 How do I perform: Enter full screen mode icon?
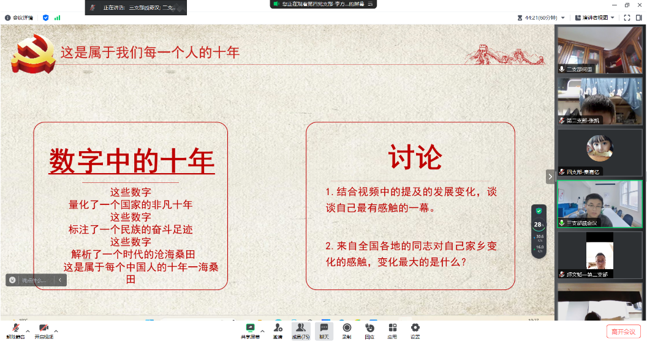pos(627,18)
